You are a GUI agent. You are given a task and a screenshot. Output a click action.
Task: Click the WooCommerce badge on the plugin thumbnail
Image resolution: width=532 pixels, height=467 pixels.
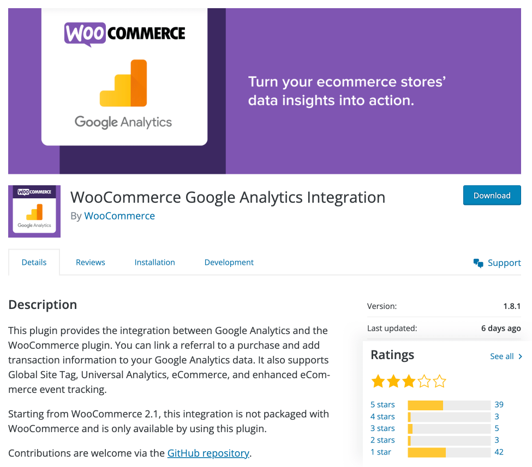point(34,192)
